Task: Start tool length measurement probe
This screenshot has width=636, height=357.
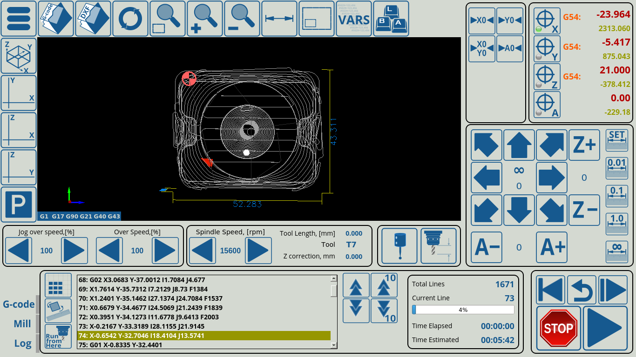Action: click(x=438, y=246)
